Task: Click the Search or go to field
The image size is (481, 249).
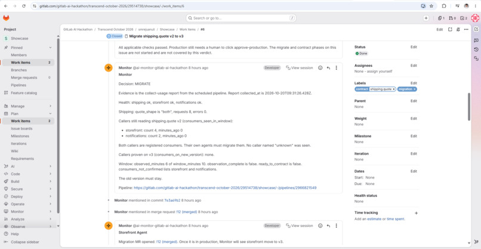Action: tap(241, 18)
